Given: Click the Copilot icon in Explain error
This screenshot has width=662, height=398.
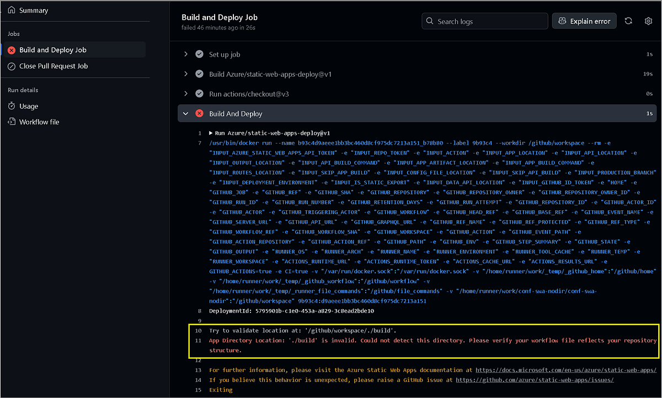Looking at the screenshot, I should (x=562, y=21).
